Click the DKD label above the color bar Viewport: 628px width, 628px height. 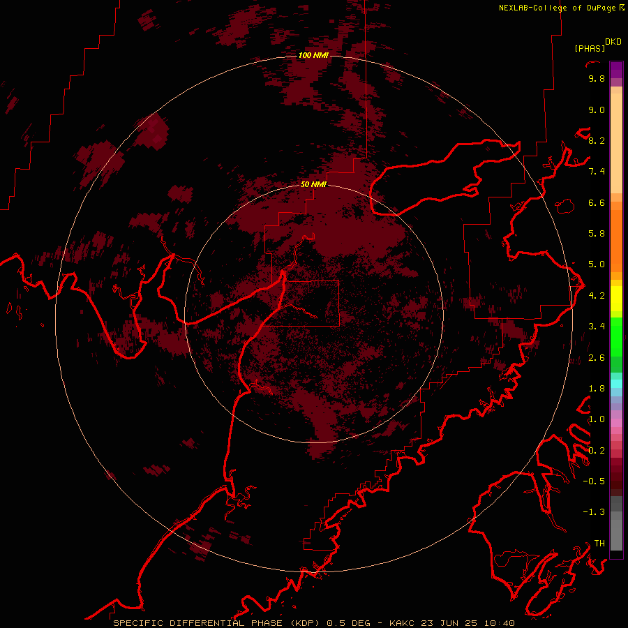click(613, 41)
